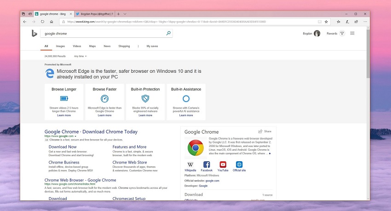
Task: Open the Wikipedia icon in knowledge panel
Action: point(190,164)
